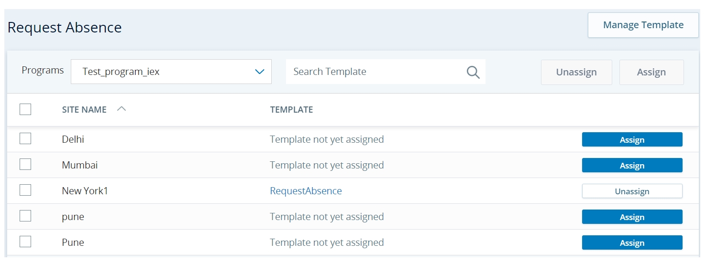
Task: Click the TEMPLATE column header
Action: (291, 110)
